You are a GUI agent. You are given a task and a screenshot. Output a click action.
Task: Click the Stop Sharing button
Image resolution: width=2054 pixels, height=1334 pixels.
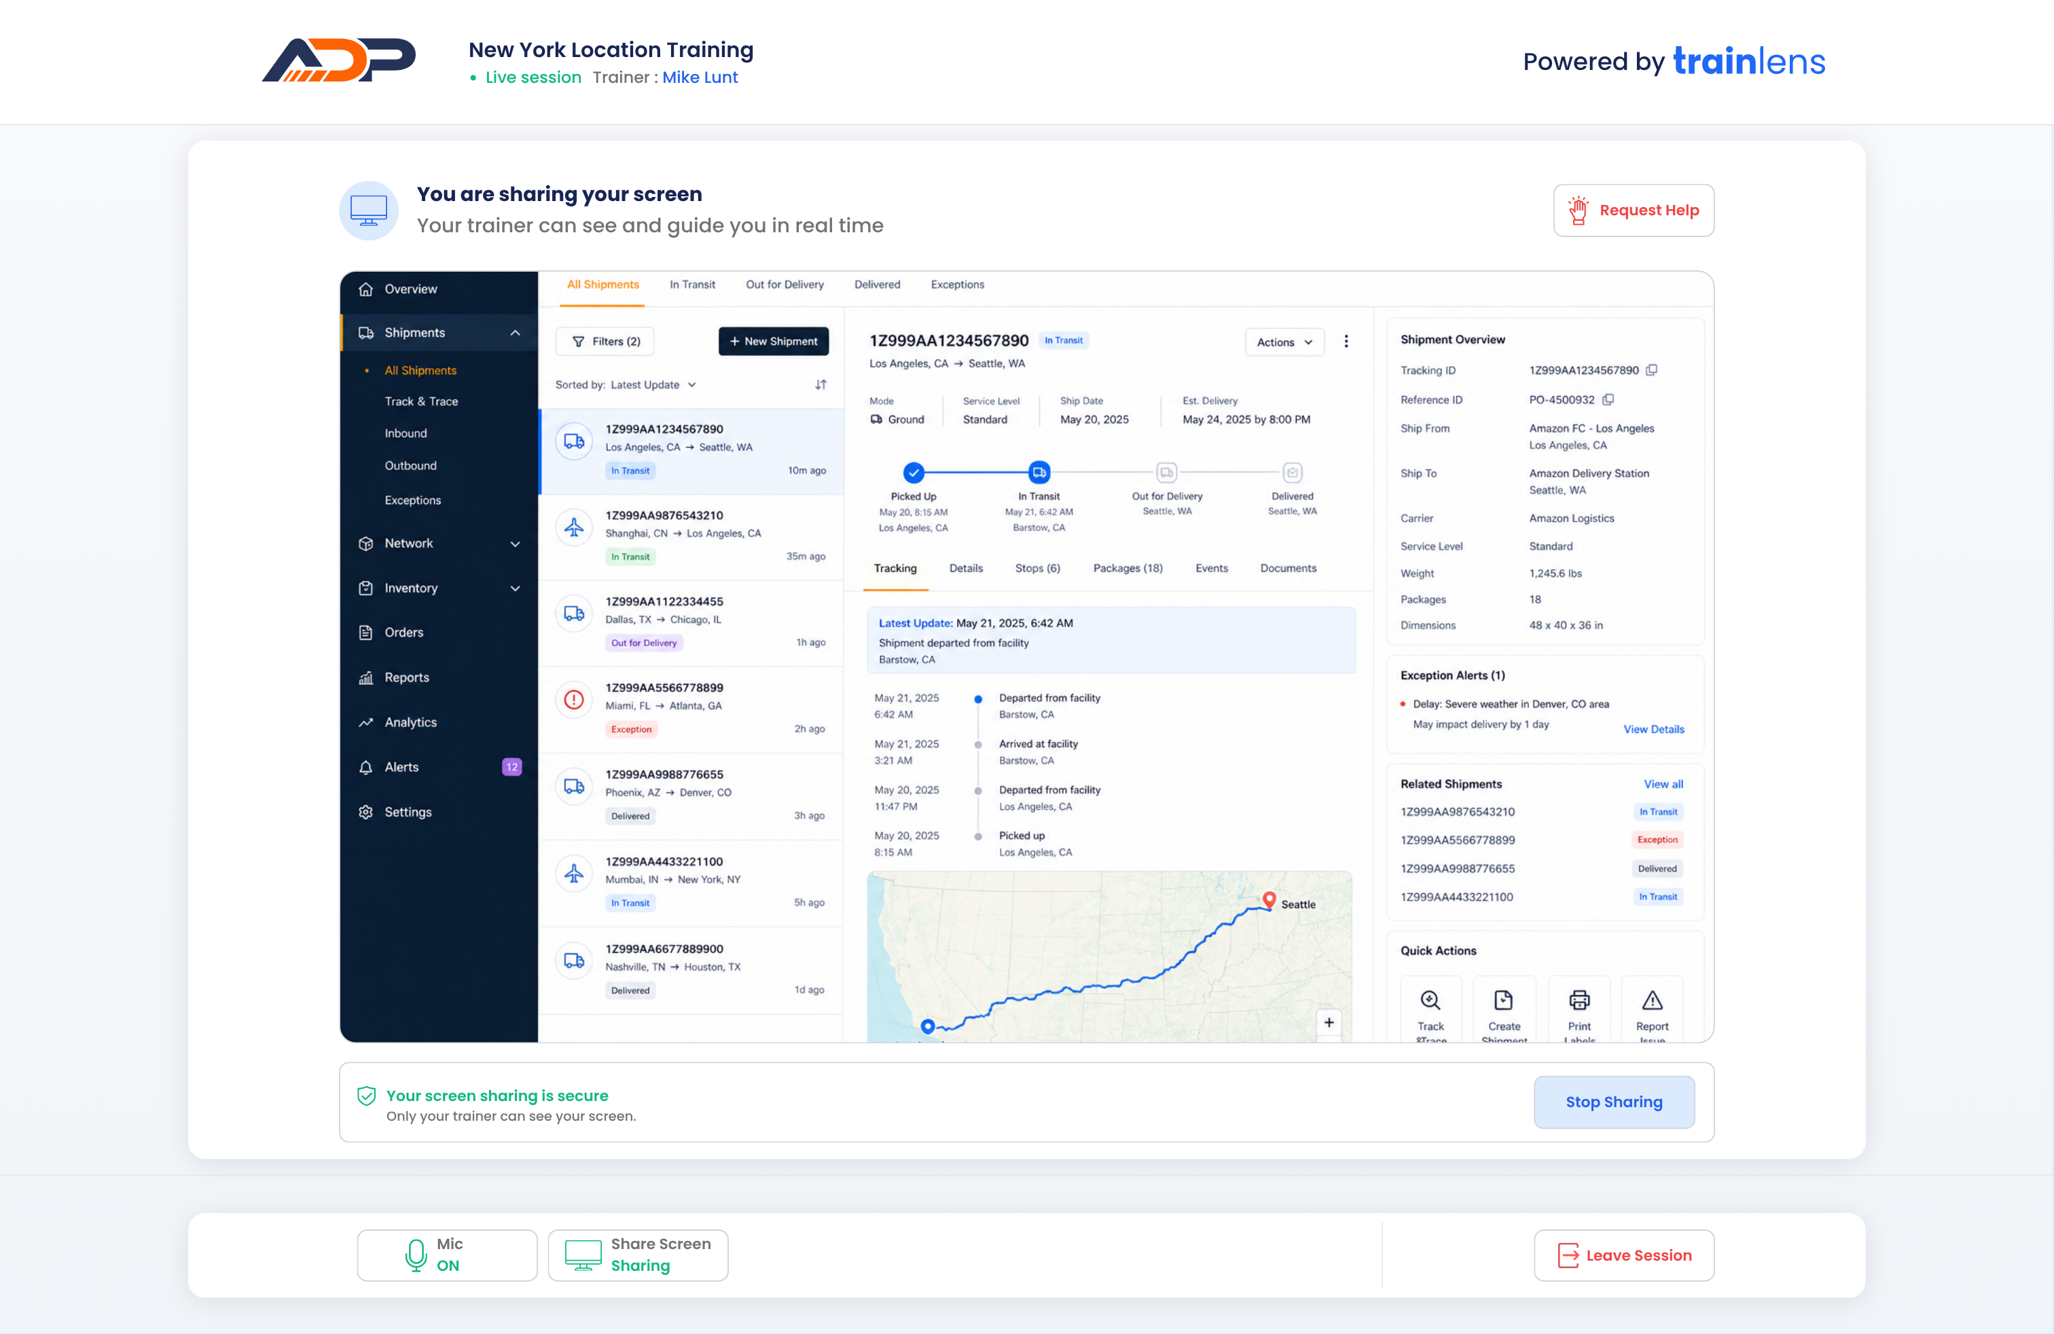coord(1613,1102)
